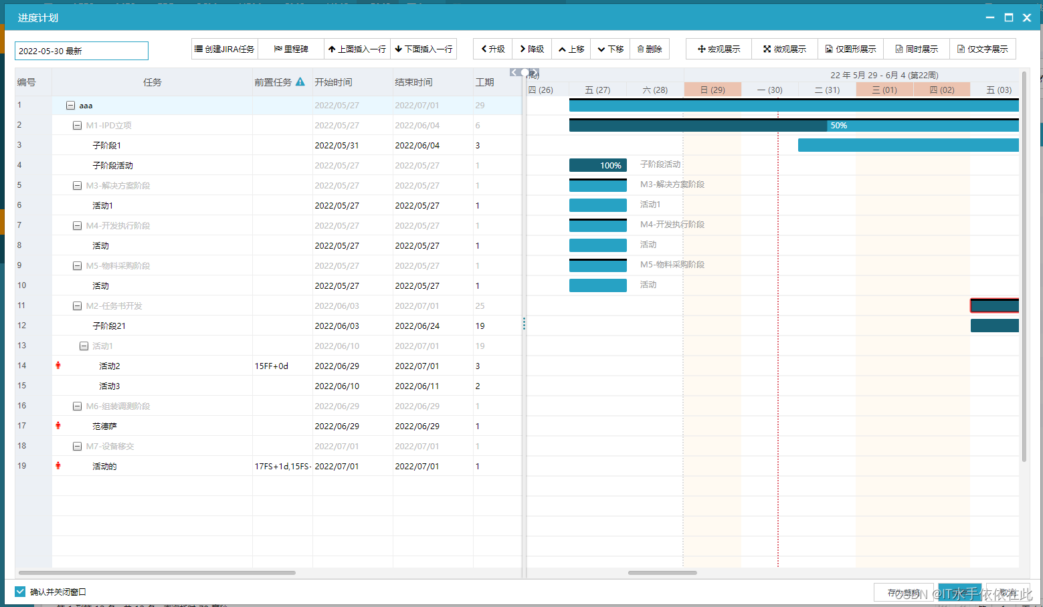Click the Gantt chart vertical scrollbar
1043x607 pixels.
[x=1024, y=266]
